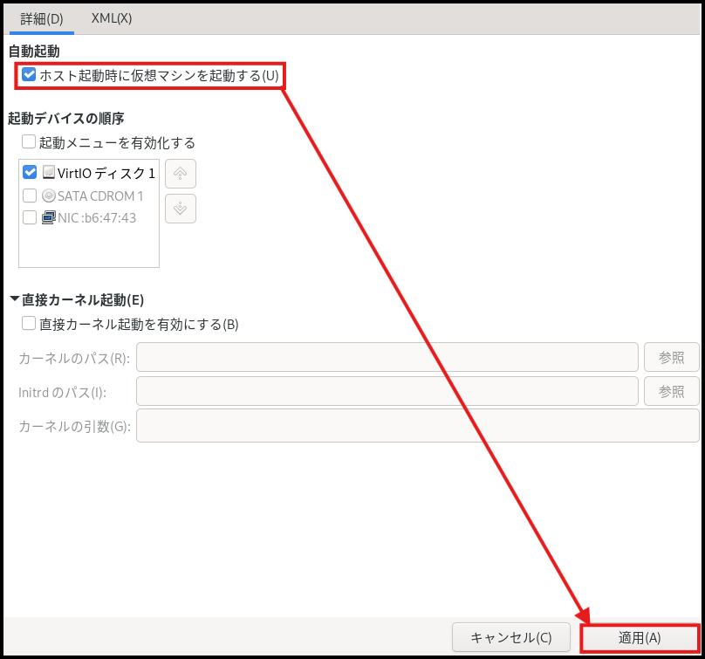Check the SATA CDROM 1 boot device
The width and height of the screenshot is (705, 659).
[30, 196]
